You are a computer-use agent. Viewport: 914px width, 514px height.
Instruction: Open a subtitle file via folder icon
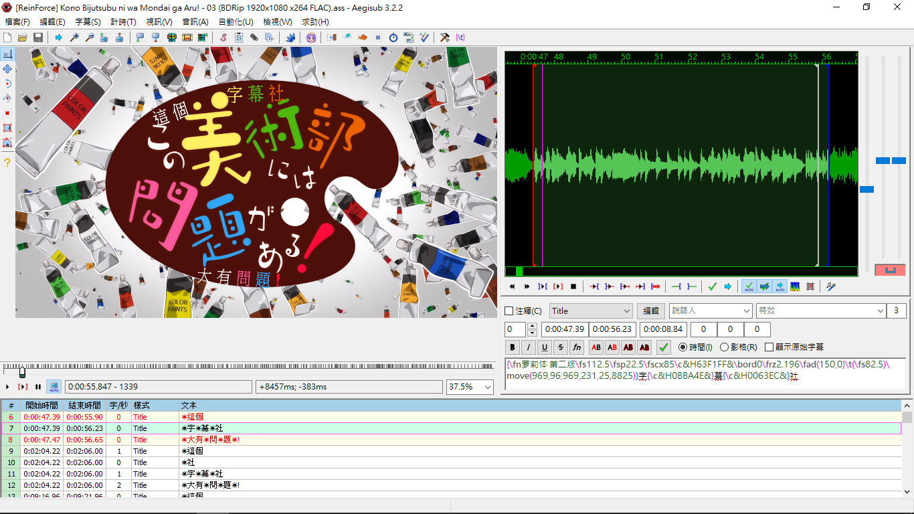tap(22, 37)
